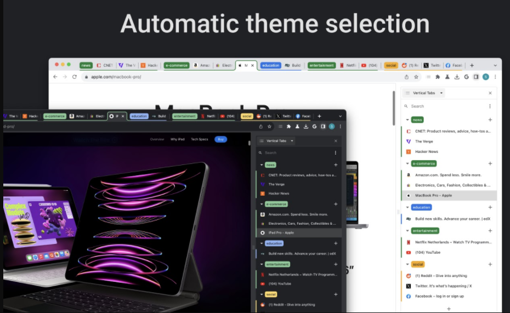Open the extensions puzzle icon in the dark window
The width and height of the screenshot is (510, 313).
[x=288, y=127]
